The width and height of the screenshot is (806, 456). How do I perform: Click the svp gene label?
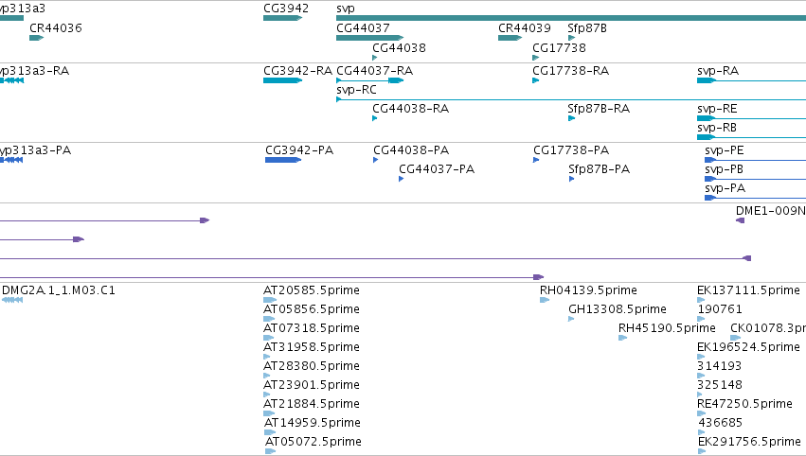346,9
